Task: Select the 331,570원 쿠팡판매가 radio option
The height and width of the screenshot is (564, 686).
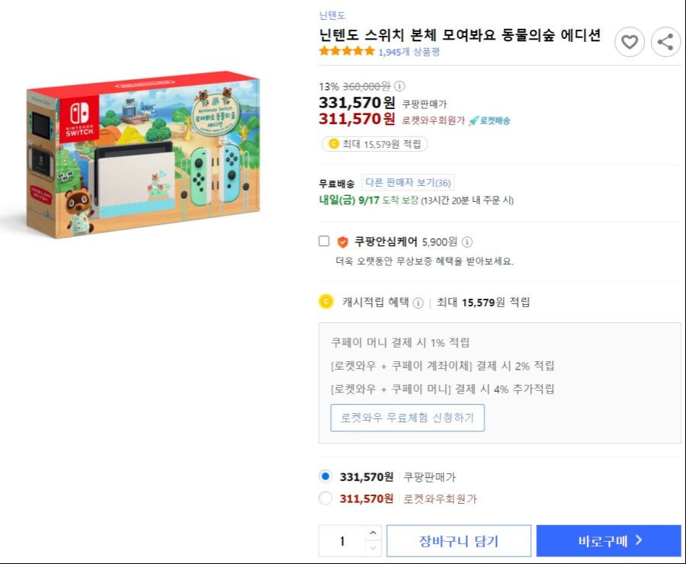Action: pyautogui.click(x=325, y=476)
